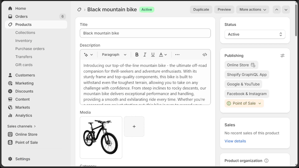Screen dimensions: 299x168
Task: Click the Content icon in sidebar
Action: [10, 99]
